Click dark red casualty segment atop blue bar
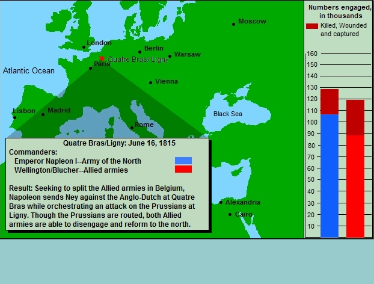Viewport: 374px width, 284px height. [330, 102]
